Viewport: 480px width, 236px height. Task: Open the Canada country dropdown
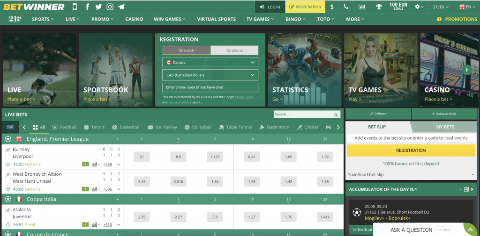210,62
